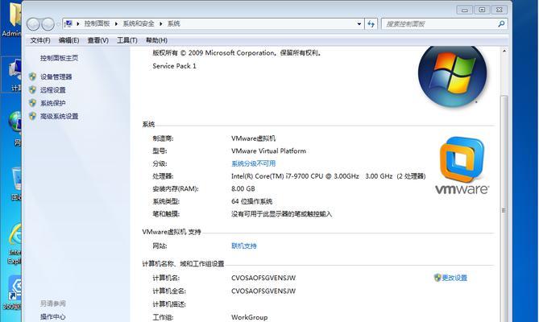This screenshot has width=539, height=322.
Task: Click the VMware虚拟机 manufacturer value
Action: (x=253, y=138)
